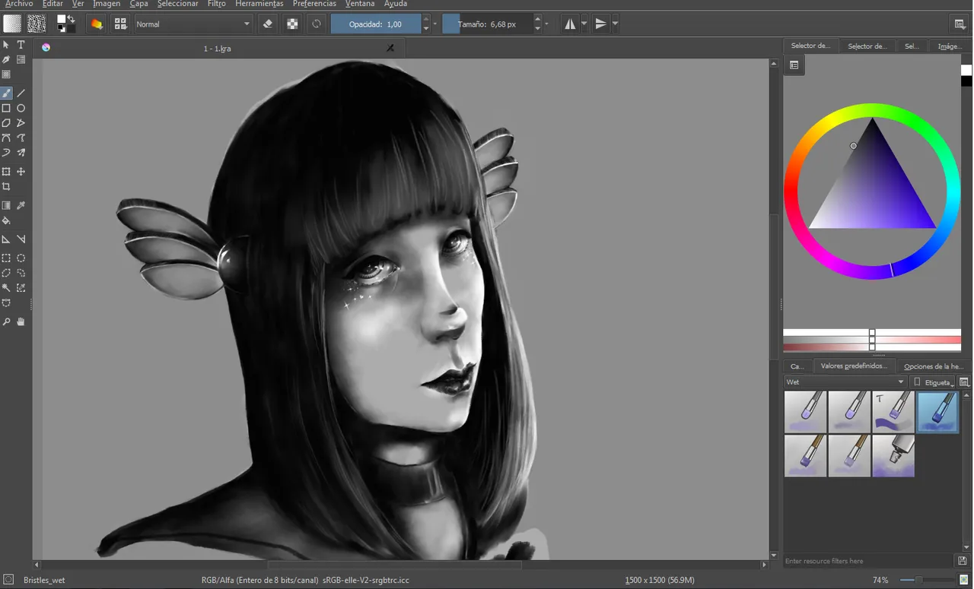Viewport: 974px width, 589px height.
Task: Select the Freehand Brush tool
Action: (6, 93)
